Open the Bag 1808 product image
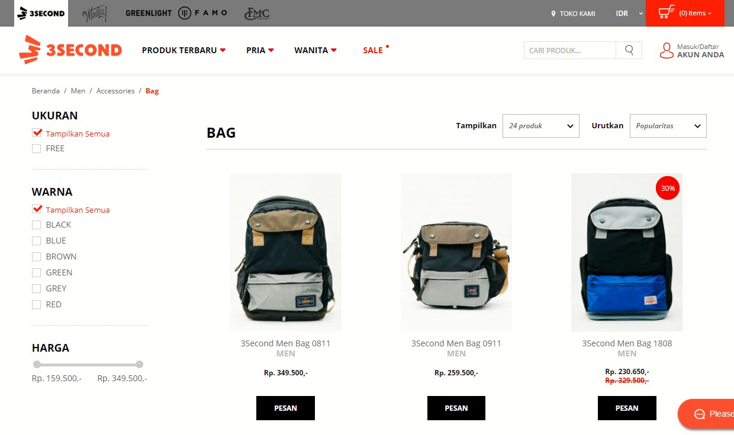 pos(627,252)
